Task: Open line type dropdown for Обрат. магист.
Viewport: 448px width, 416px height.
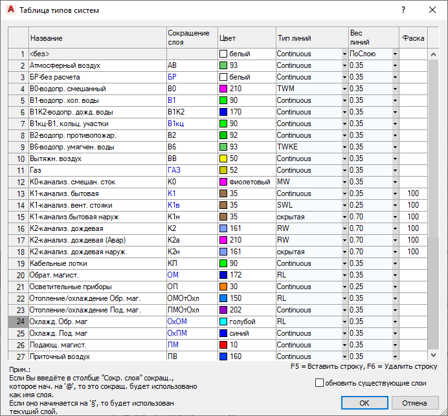Action: (x=344, y=275)
